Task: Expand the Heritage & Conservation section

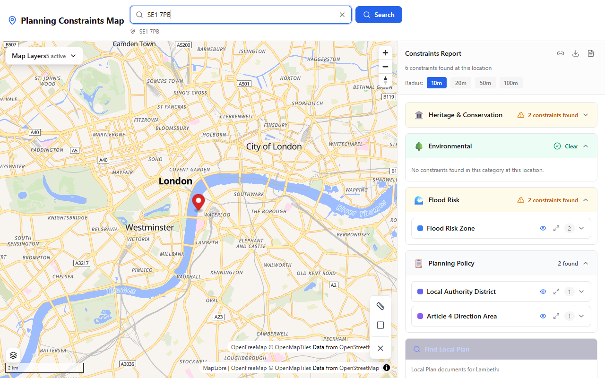Action: [586, 115]
